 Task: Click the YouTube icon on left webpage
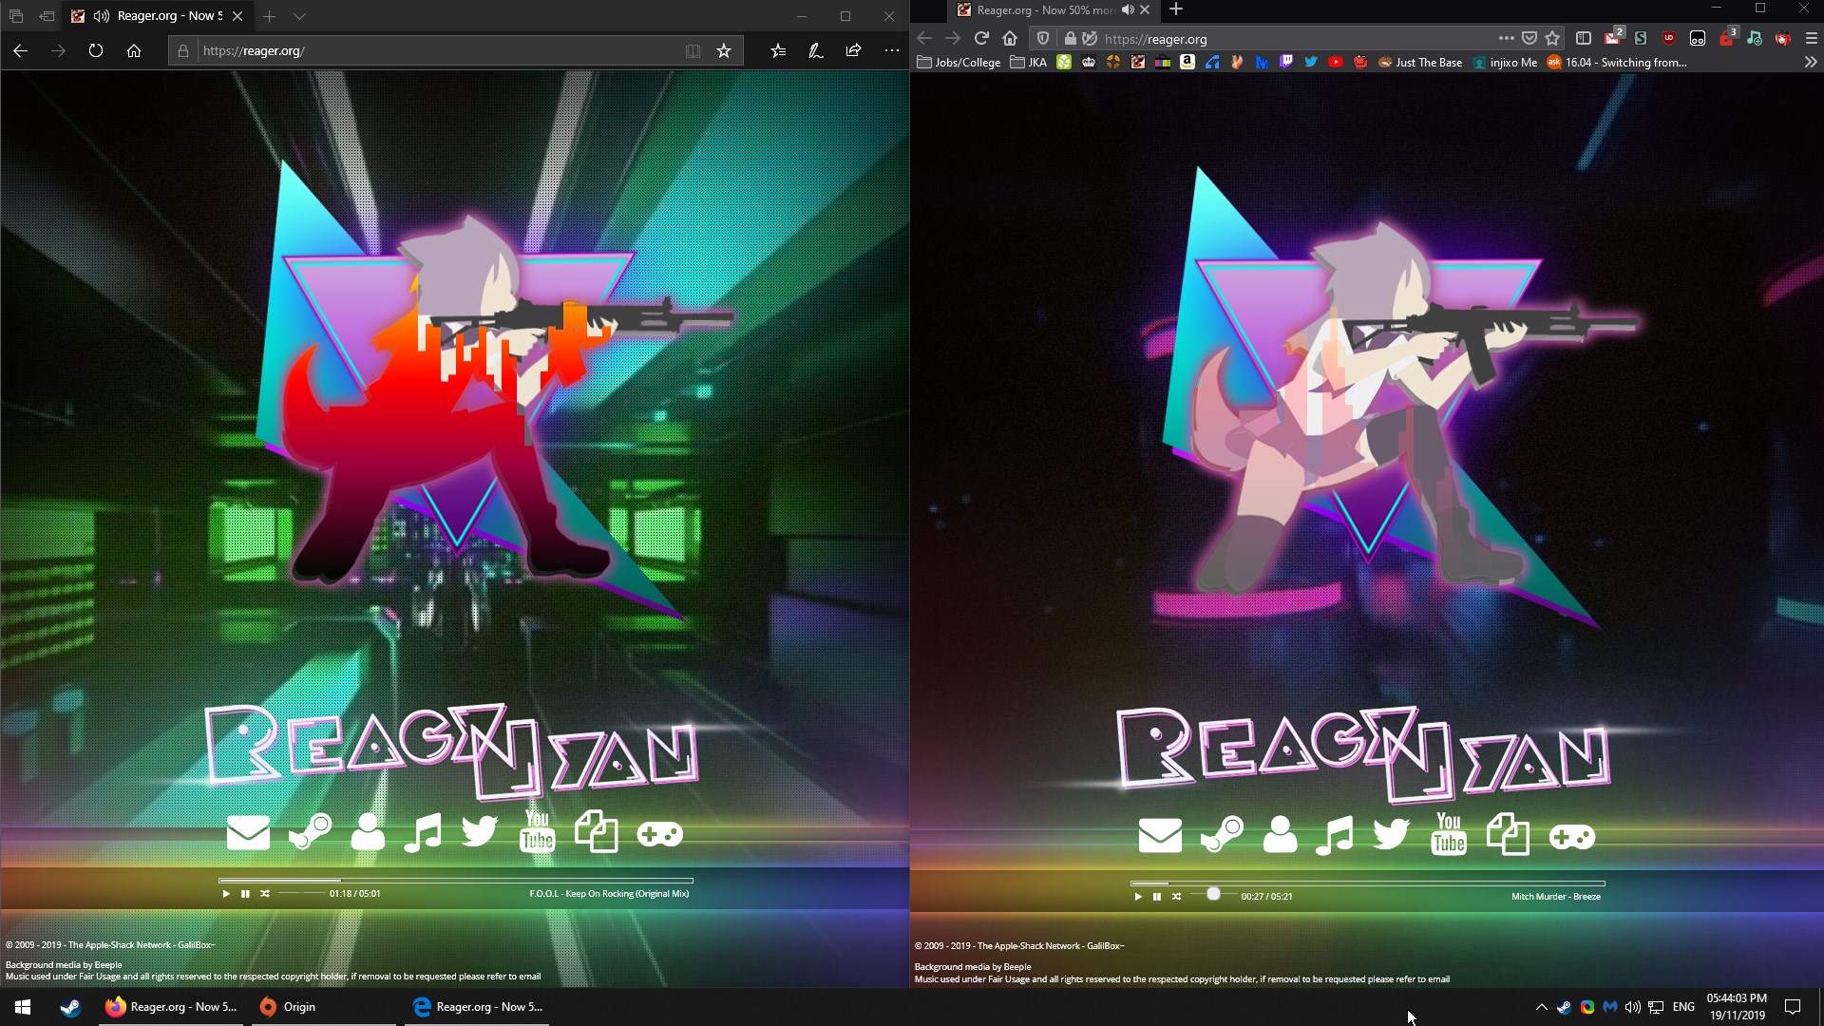537,831
